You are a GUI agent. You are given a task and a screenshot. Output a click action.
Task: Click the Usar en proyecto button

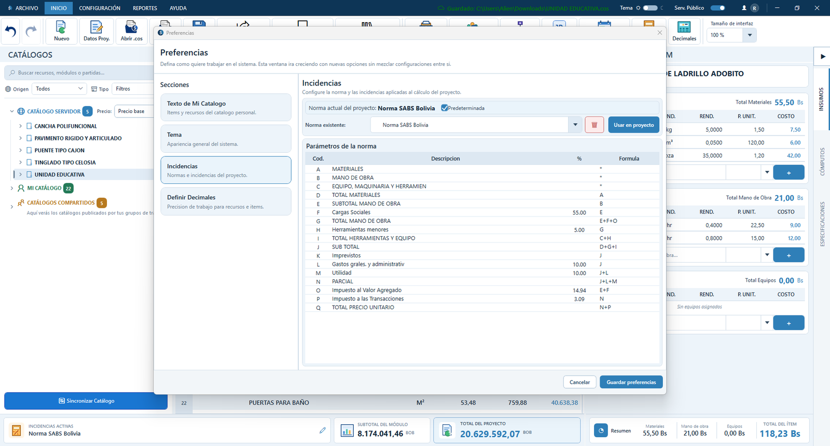coord(633,125)
